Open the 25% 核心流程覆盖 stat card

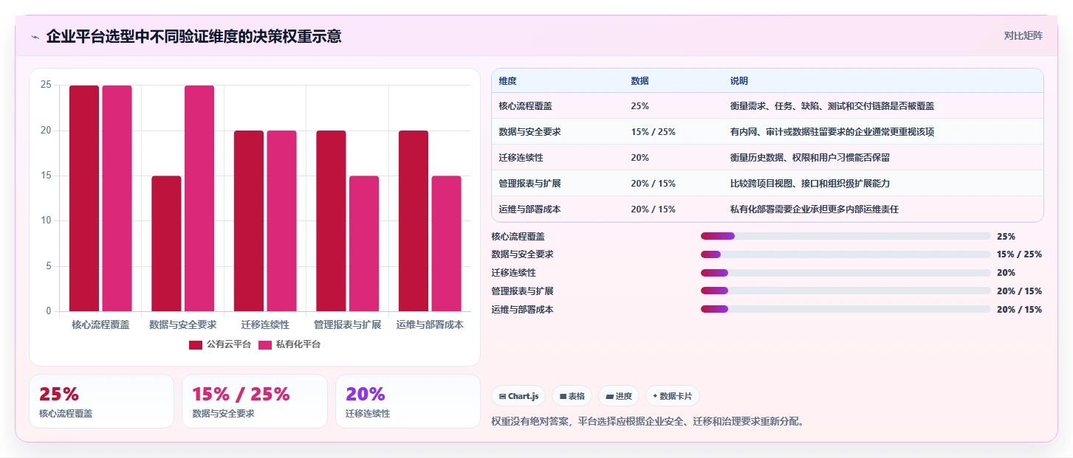(101, 401)
